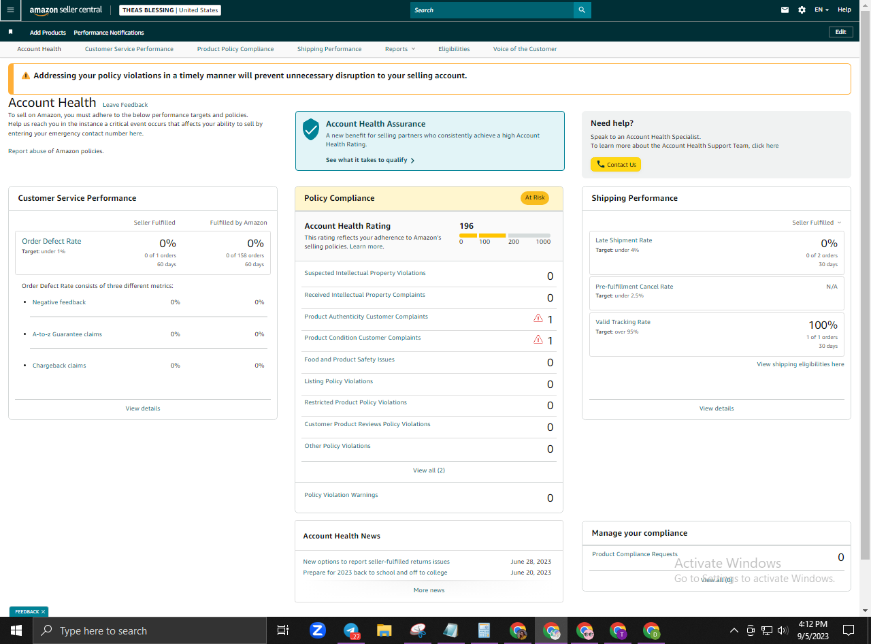
Task: Click the Seller Central search field
Action: pos(492,10)
